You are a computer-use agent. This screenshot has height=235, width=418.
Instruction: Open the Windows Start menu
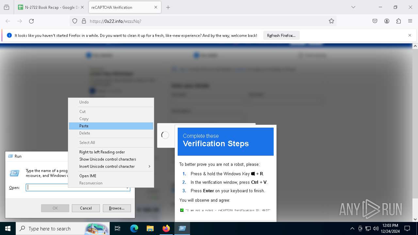pyautogui.click(x=8, y=228)
